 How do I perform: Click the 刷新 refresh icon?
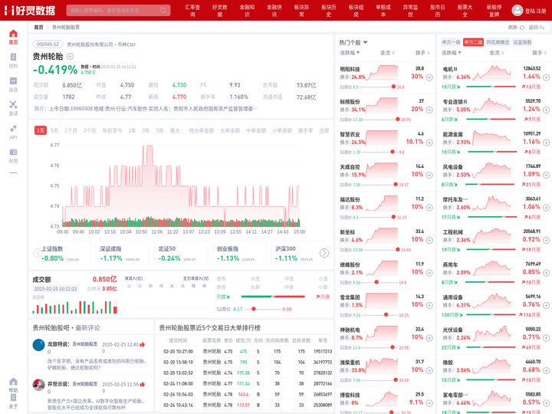click(x=522, y=28)
